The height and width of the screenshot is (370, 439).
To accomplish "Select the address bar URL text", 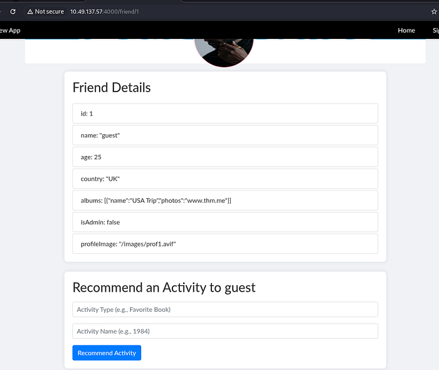I will pyautogui.click(x=104, y=11).
